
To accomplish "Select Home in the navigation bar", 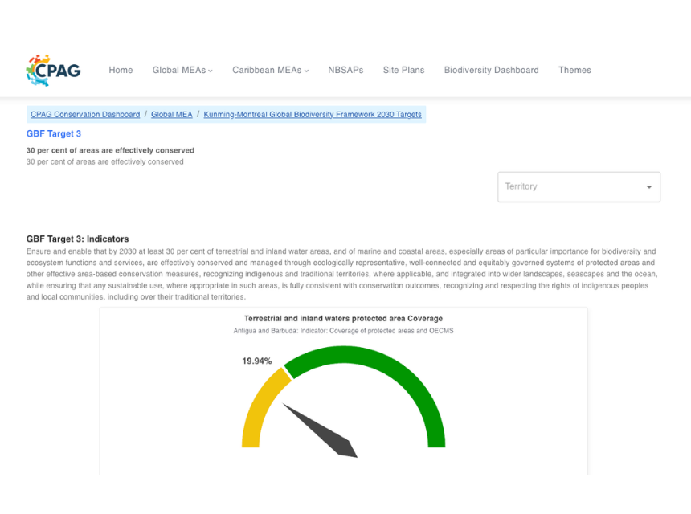I will point(121,70).
